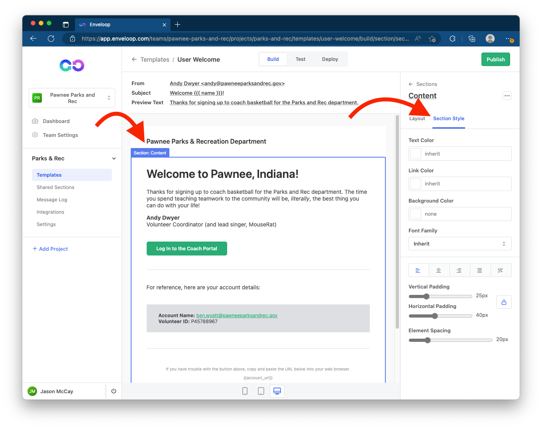Image resolution: width=542 pixels, height=429 pixels.
Task: Align text right
Action: pos(460,271)
